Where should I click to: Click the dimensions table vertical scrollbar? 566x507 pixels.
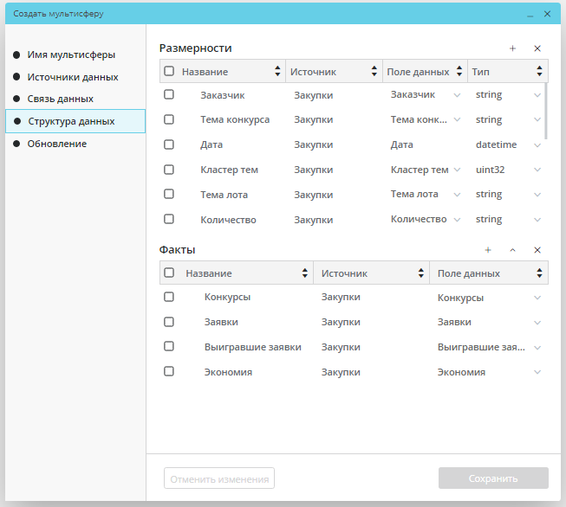[x=546, y=111]
